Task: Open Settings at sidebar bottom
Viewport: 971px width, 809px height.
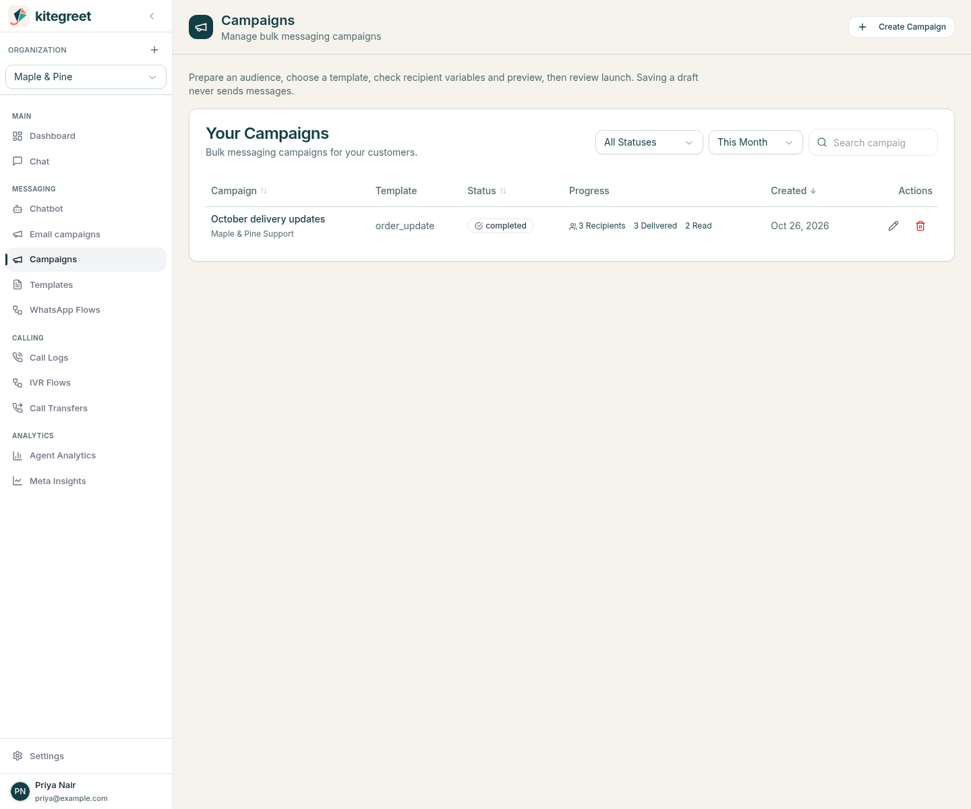Action: click(86, 756)
